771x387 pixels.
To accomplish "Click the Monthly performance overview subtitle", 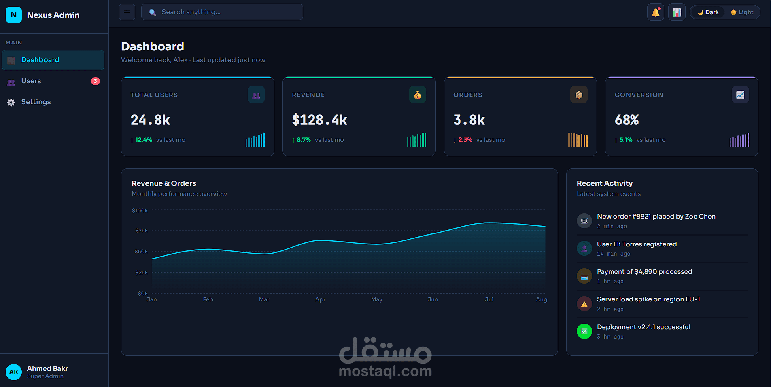I will [179, 194].
